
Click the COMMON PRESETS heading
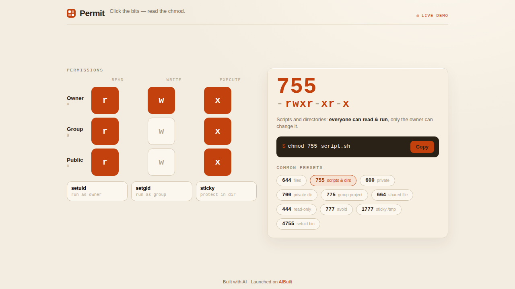300,168
